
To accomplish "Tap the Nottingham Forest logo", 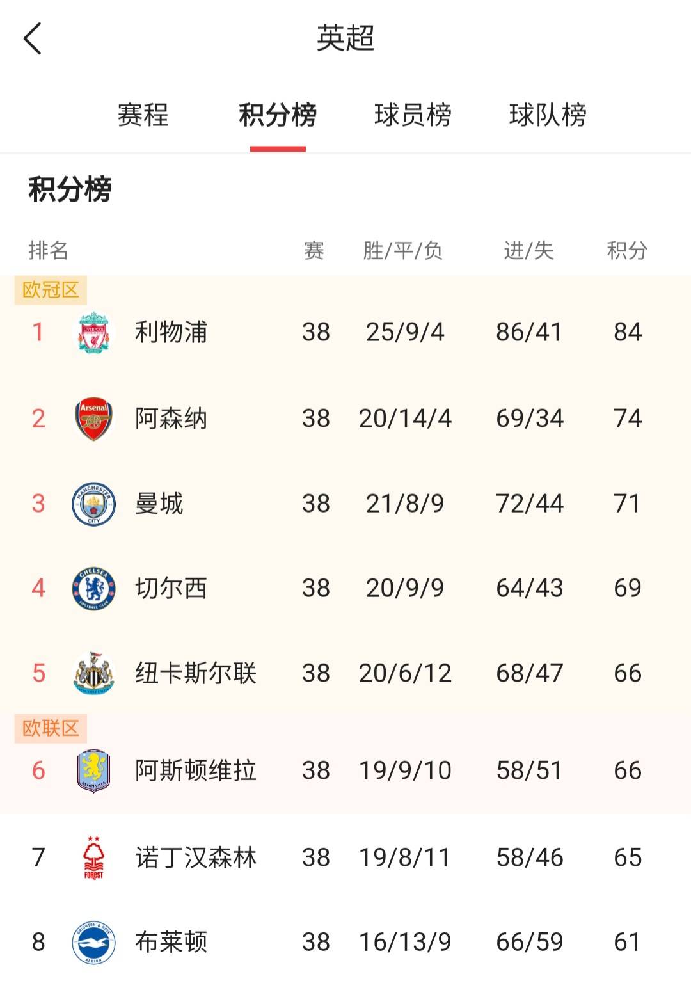I will [x=93, y=857].
